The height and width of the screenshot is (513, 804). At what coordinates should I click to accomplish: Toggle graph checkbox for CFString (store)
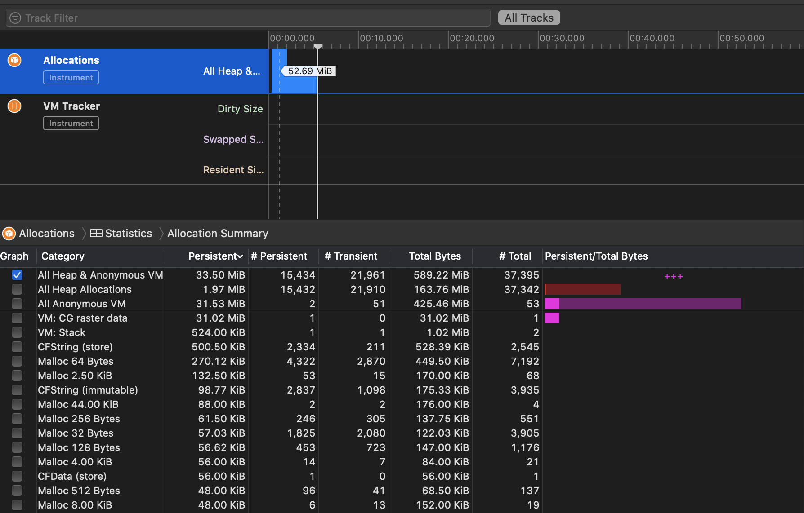17,347
